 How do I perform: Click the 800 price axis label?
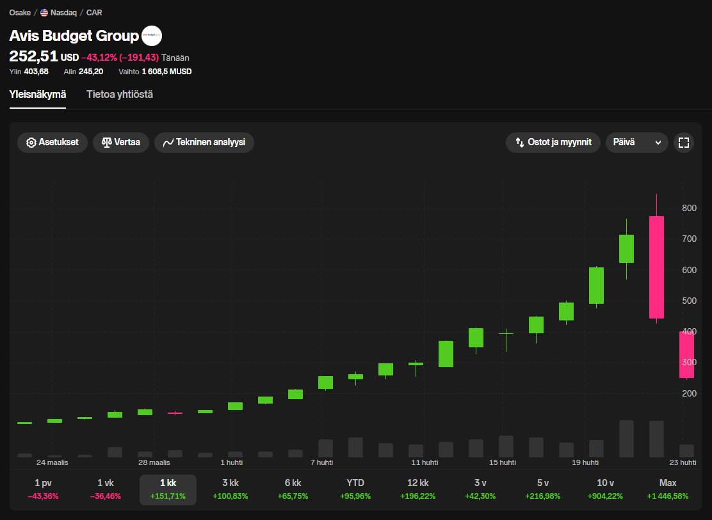coord(690,208)
